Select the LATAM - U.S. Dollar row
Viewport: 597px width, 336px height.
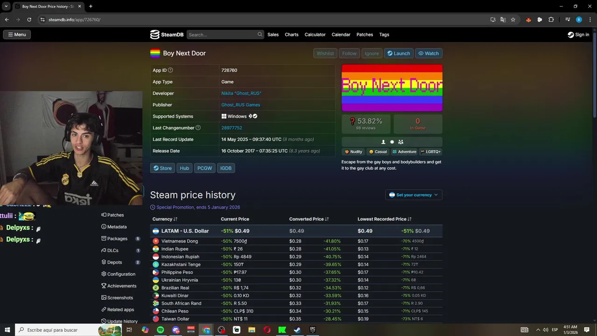pyautogui.click(x=296, y=231)
